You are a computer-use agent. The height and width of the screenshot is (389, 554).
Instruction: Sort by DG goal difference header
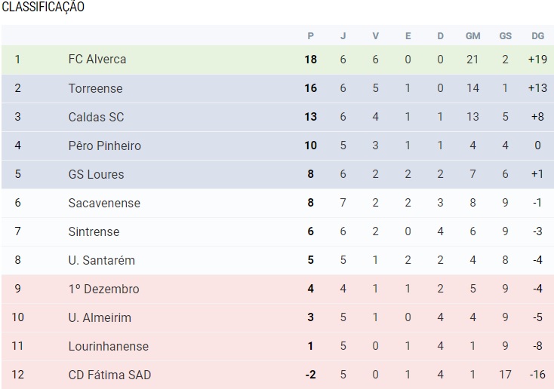pos(537,35)
